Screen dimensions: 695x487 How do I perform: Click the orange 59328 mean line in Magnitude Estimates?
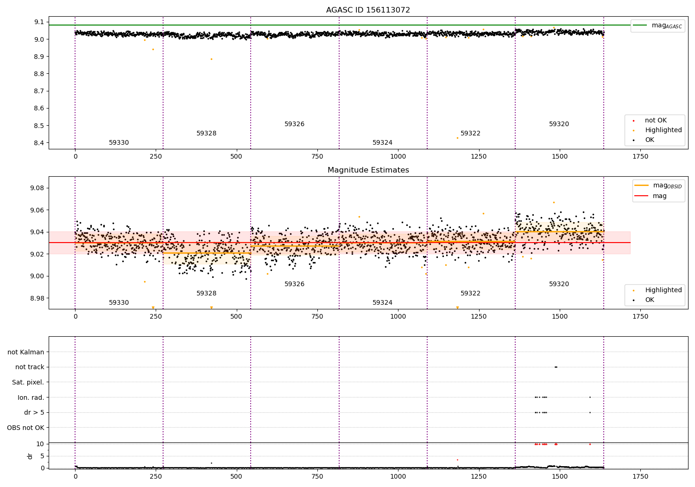pos(207,253)
